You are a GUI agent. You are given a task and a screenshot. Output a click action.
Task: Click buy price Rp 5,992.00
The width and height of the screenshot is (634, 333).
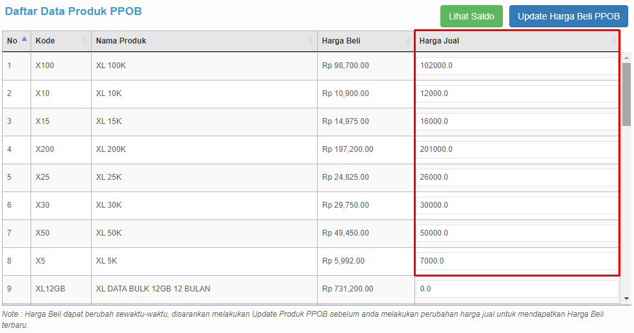click(x=343, y=261)
